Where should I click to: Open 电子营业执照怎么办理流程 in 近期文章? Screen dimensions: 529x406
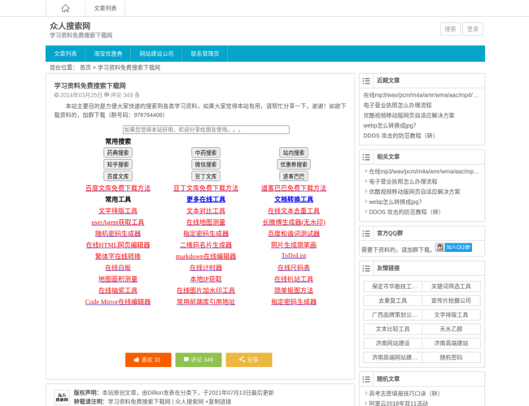pyautogui.click(x=397, y=105)
